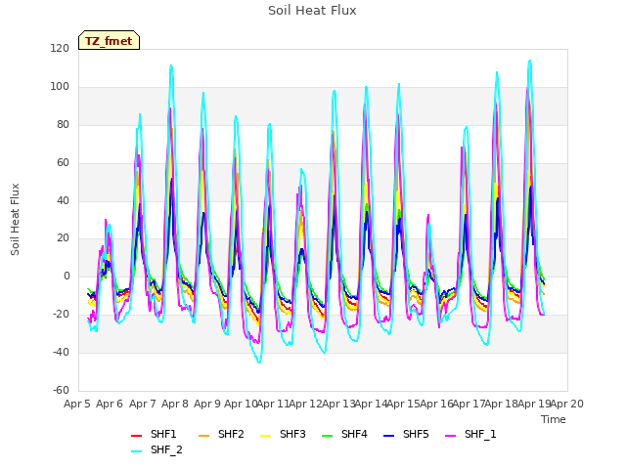This screenshot has width=626, height=469.
Task: Toggle the SHF5 legend label
Action: [416, 434]
